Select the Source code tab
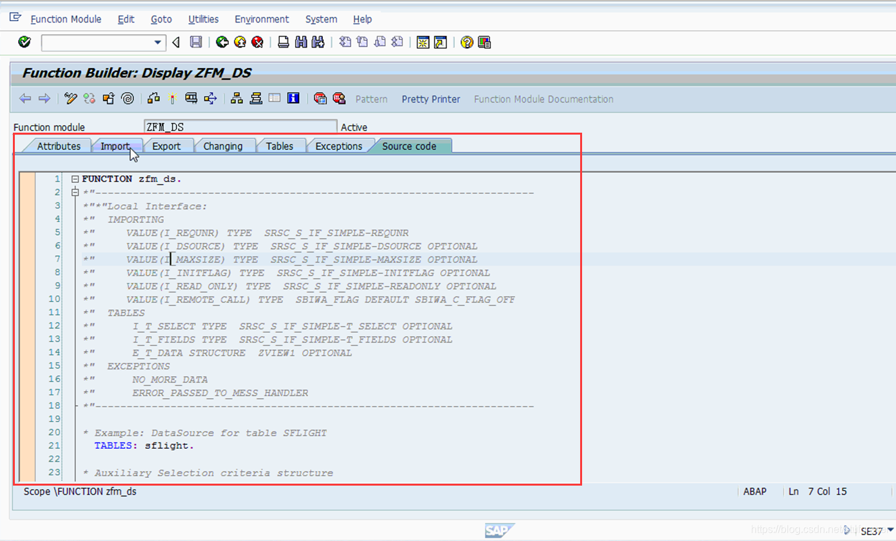Viewport: 896px width, 541px height. (409, 146)
